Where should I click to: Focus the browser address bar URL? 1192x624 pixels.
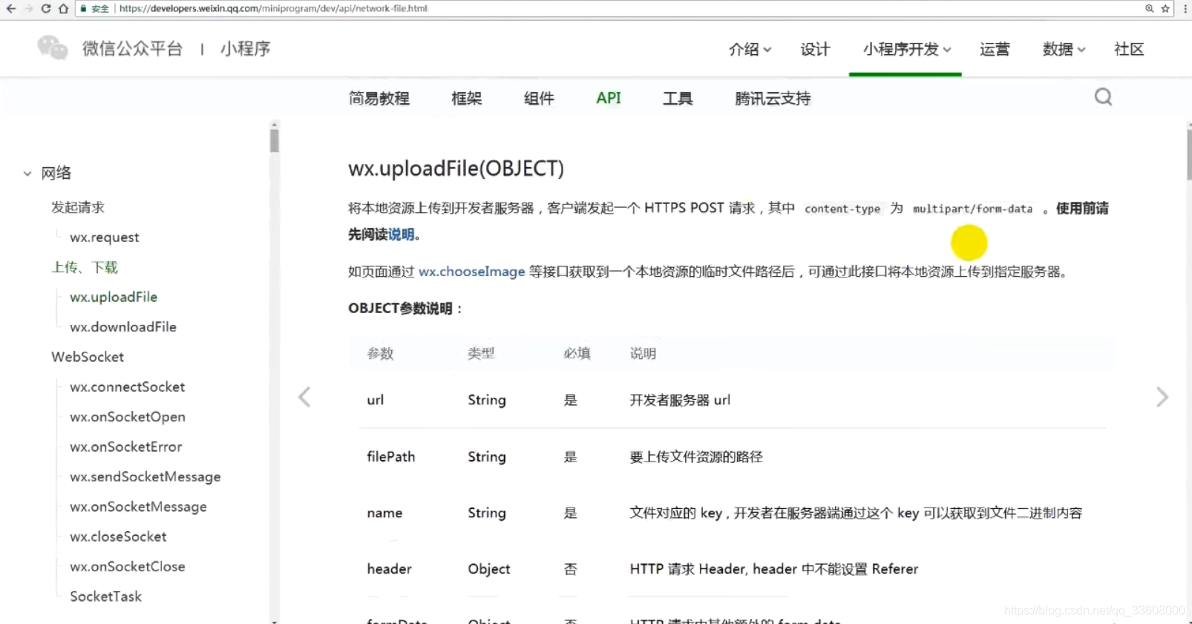273,9
